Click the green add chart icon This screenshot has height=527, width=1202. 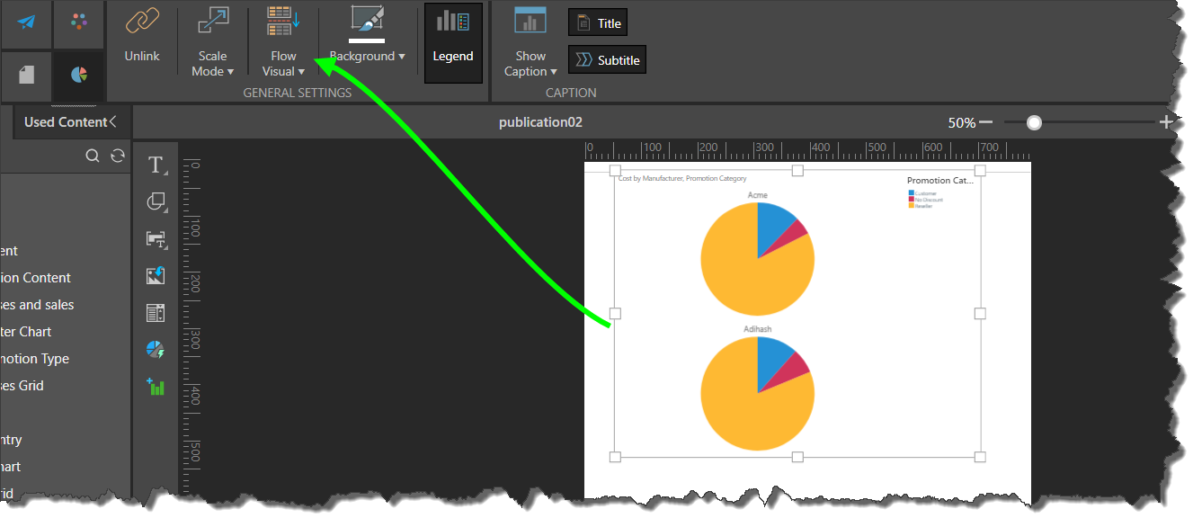156,387
